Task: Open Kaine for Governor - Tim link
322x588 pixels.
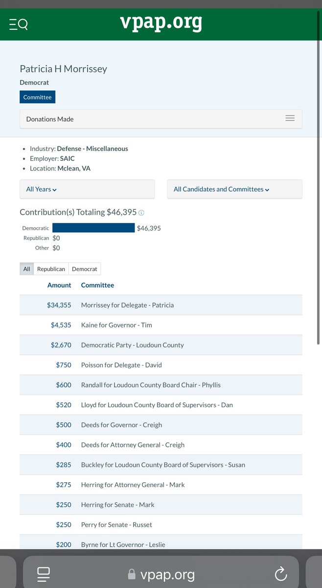Action: click(116, 325)
